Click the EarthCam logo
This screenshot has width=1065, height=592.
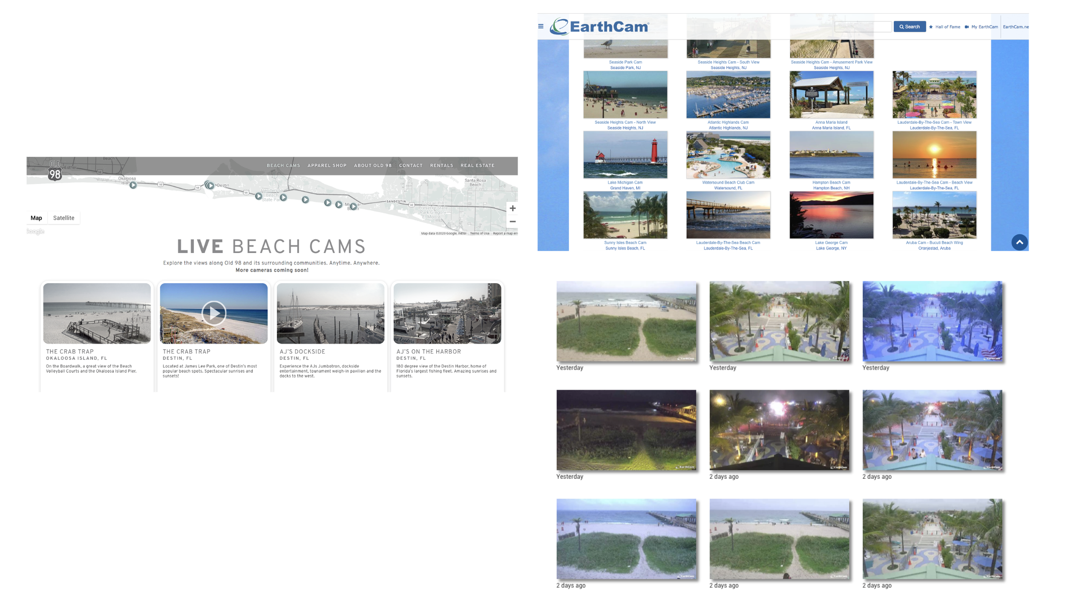(x=599, y=27)
